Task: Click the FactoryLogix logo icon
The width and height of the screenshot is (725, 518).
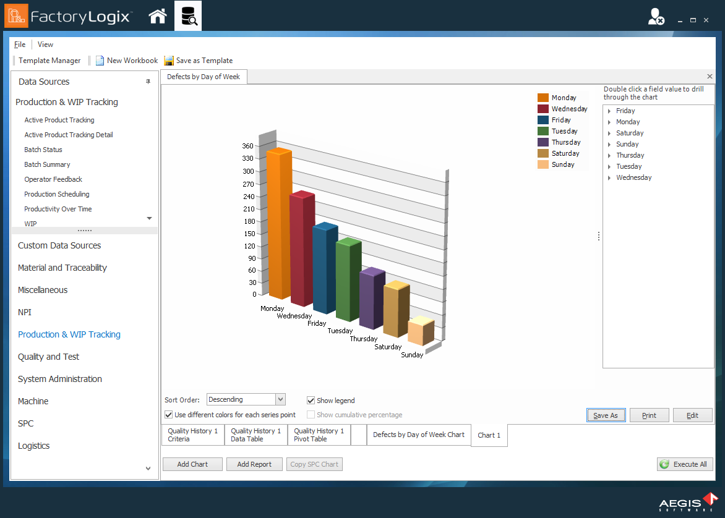Action: pyautogui.click(x=17, y=16)
